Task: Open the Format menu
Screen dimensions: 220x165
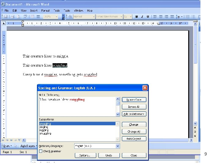Action: (46, 10)
